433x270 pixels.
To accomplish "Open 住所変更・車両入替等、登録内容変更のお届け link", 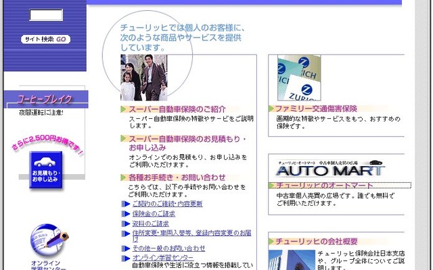I will (191, 236).
